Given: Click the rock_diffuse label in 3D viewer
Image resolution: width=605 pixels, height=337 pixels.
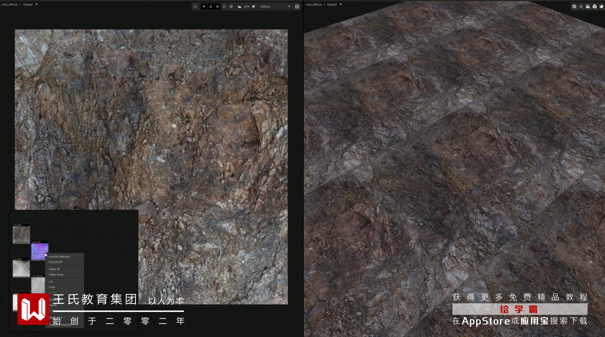Looking at the screenshot, I should pos(314,5).
